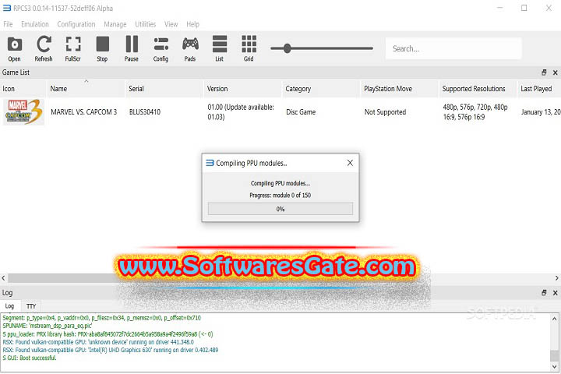561x374 pixels.
Task: Switch to Grid view icon
Action: pyautogui.click(x=249, y=48)
